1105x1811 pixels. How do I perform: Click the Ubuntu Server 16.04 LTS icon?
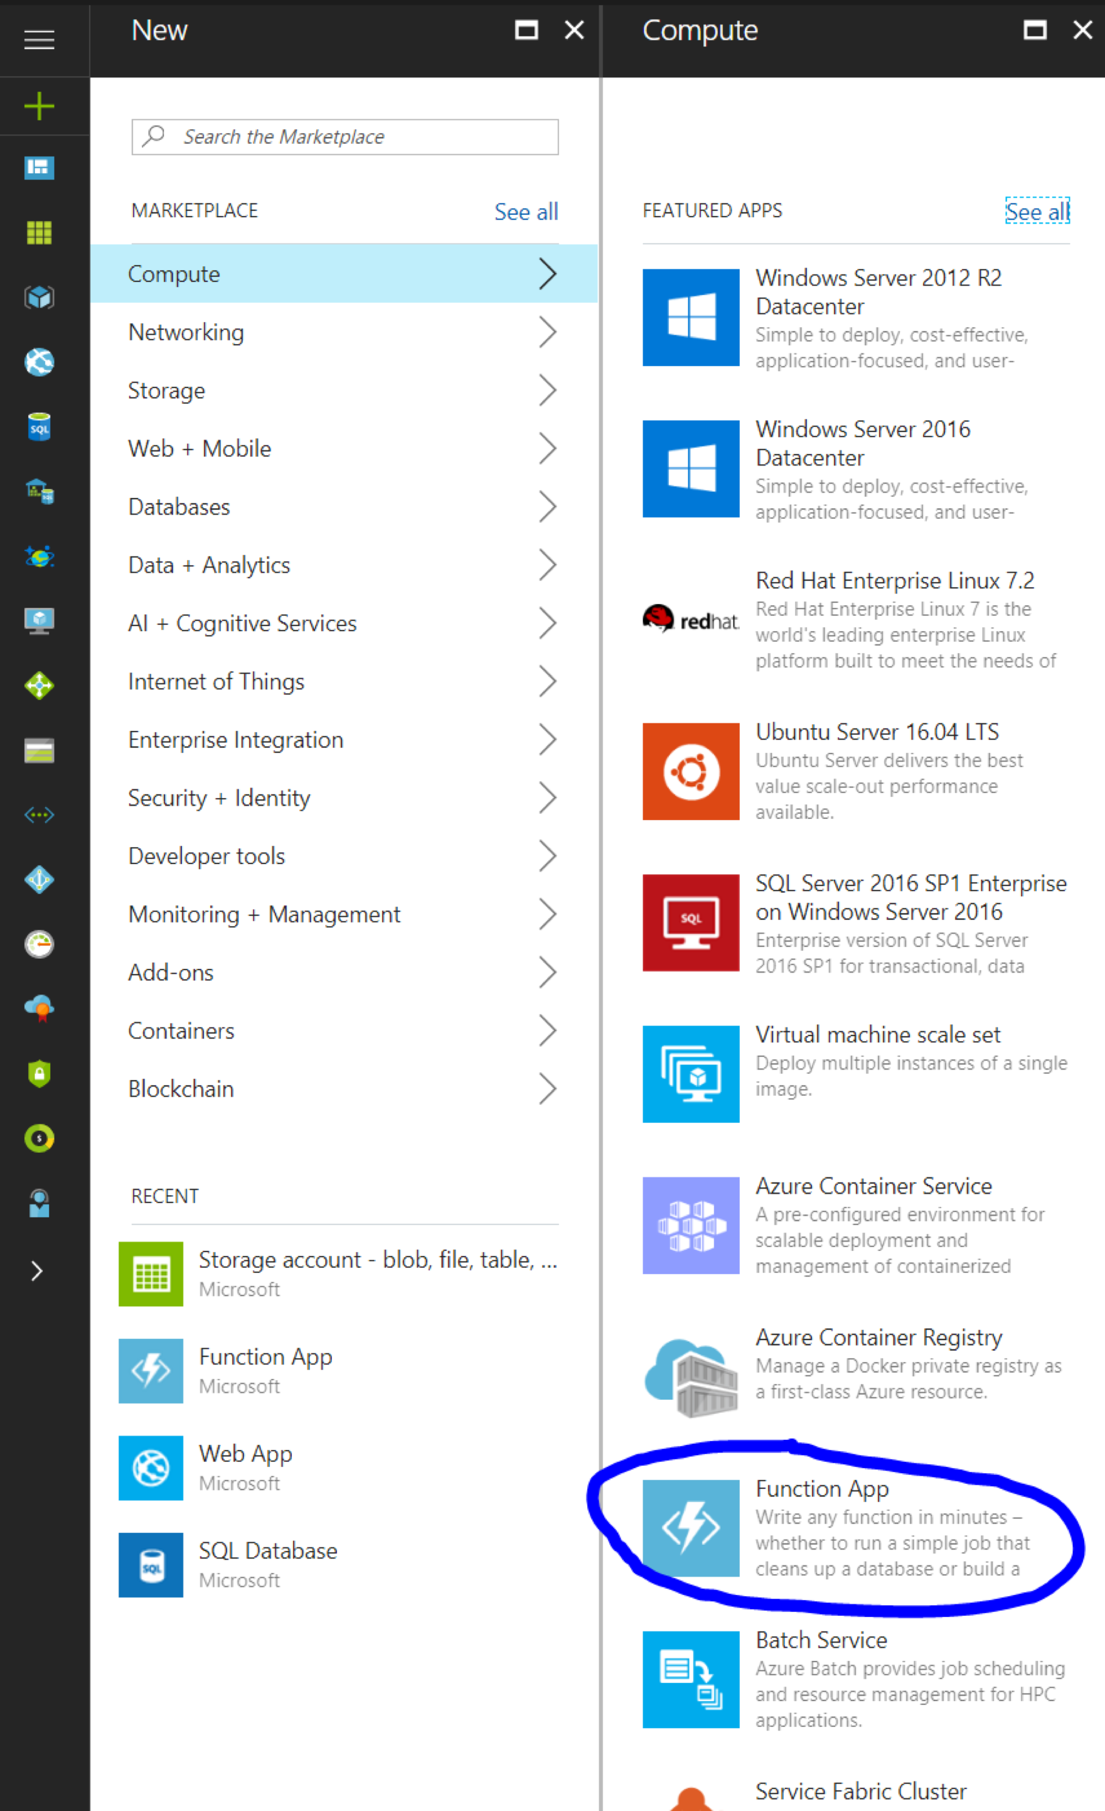[x=691, y=772]
